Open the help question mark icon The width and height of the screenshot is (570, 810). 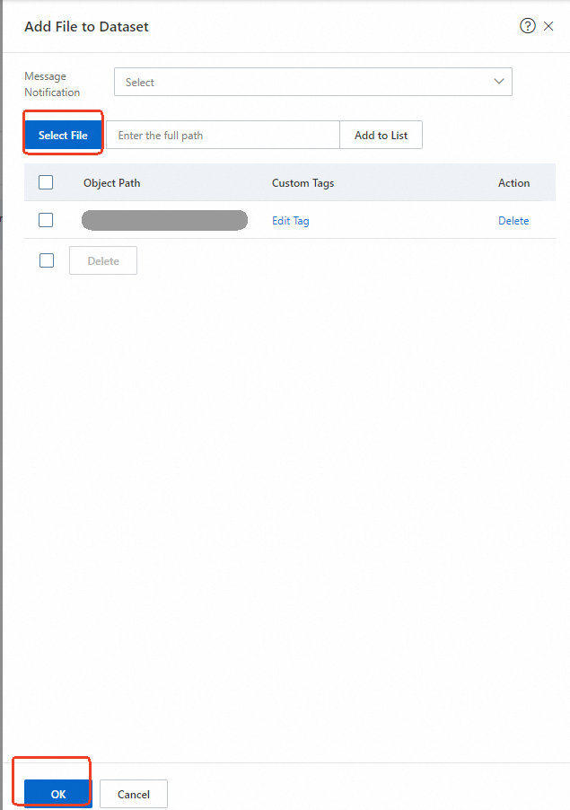pos(527,26)
